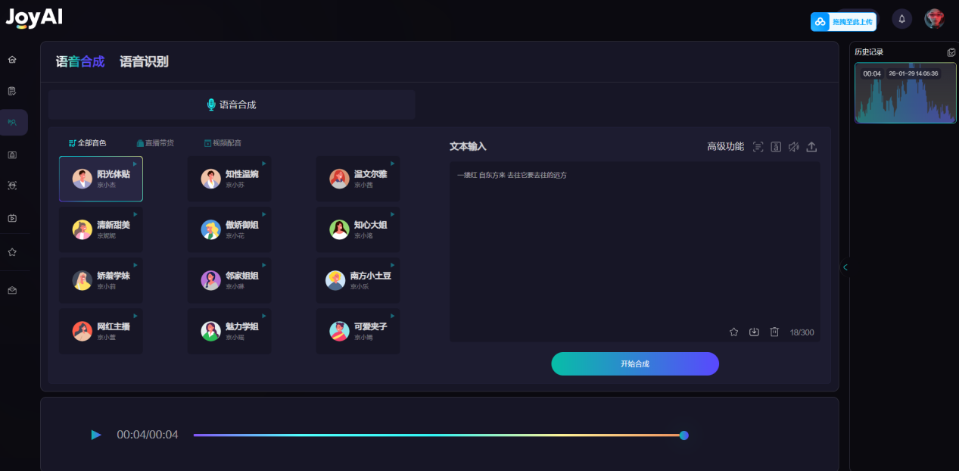This screenshot has width=959, height=471.
Task: Preview the 阳光体贴 voice play arrow
Action: 135,164
